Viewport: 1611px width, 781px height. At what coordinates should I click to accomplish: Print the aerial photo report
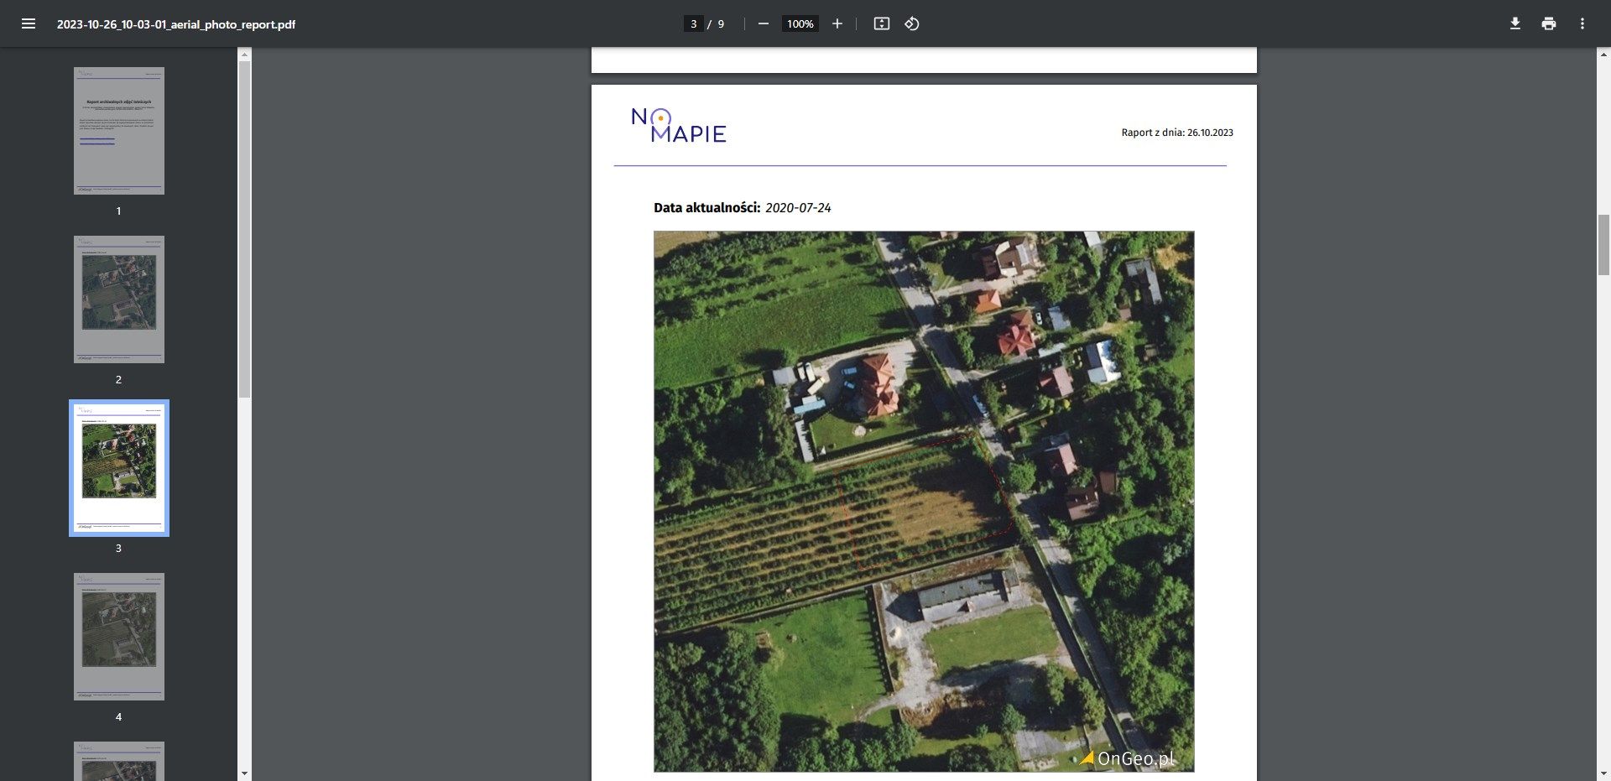[1548, 23]
